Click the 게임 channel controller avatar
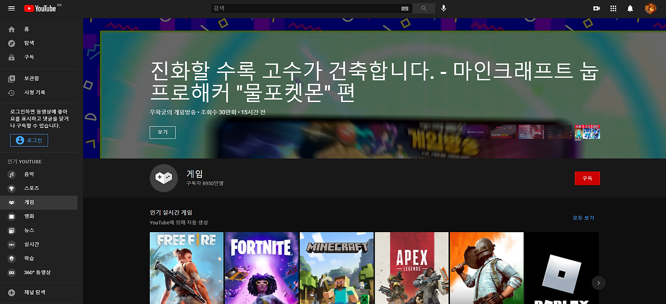This screenshot has width=666, height=304. pos(164,178)
